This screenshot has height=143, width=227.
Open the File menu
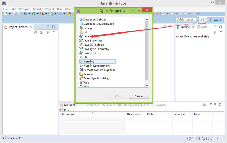tap(5, 9)
